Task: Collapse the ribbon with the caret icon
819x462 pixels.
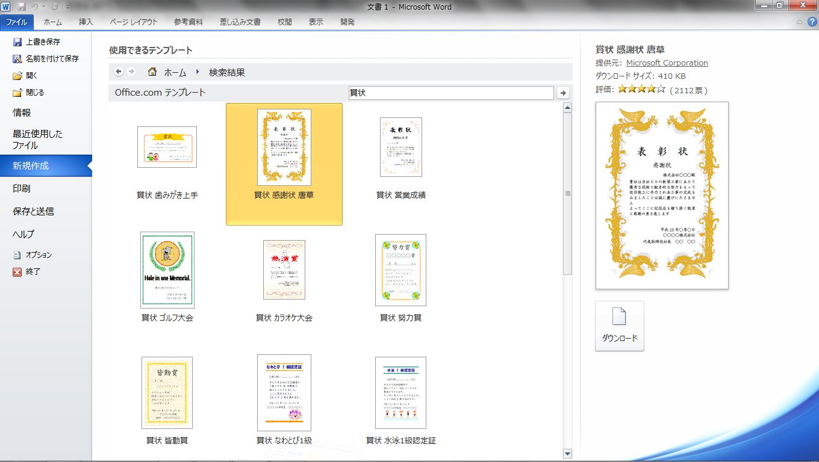Action: coord(799,22)
